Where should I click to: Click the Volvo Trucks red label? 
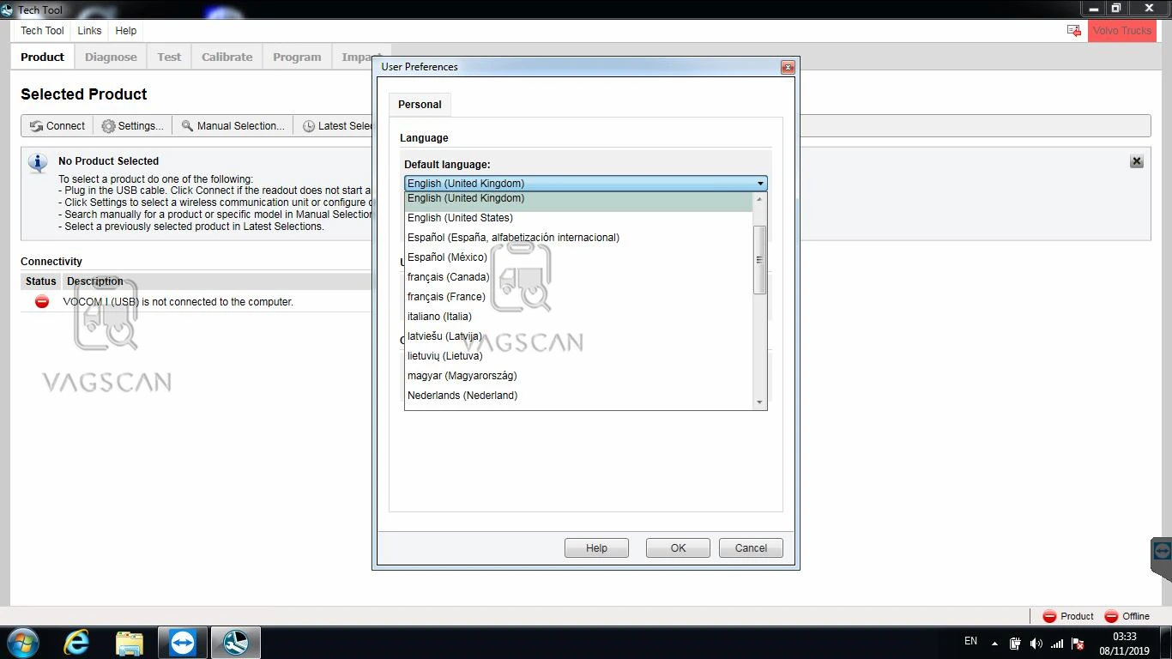pyautogui.click(x=1121, y=30)
